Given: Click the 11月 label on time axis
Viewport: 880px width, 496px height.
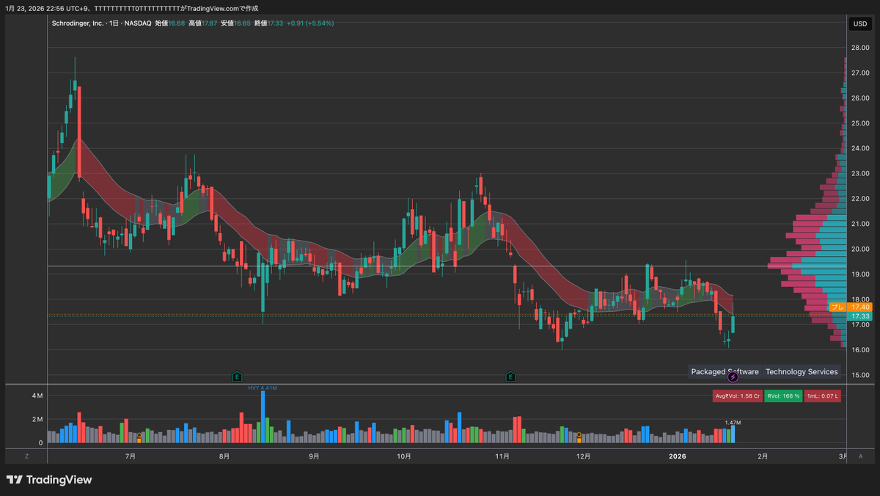Looking at the screenshot, I should click(x=502, y=456).
